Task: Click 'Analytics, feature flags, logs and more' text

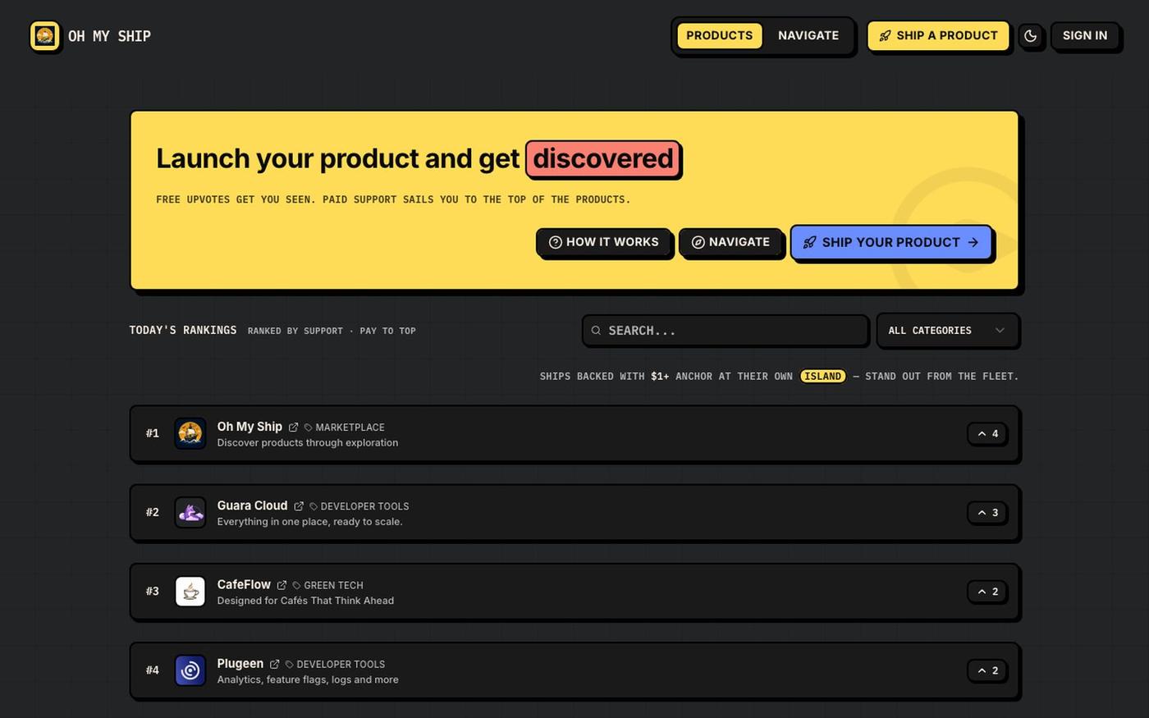Action: point(308,679)
